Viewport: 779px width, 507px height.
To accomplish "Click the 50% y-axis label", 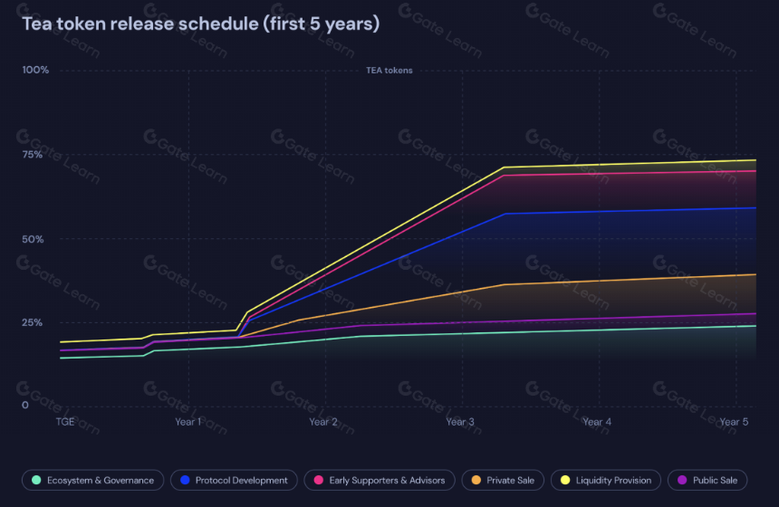I will coord(33,239).
